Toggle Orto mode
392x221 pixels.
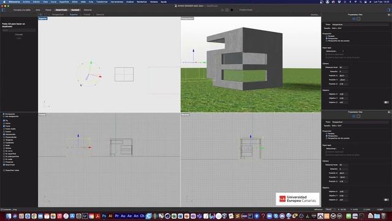[x=38, y=10]
